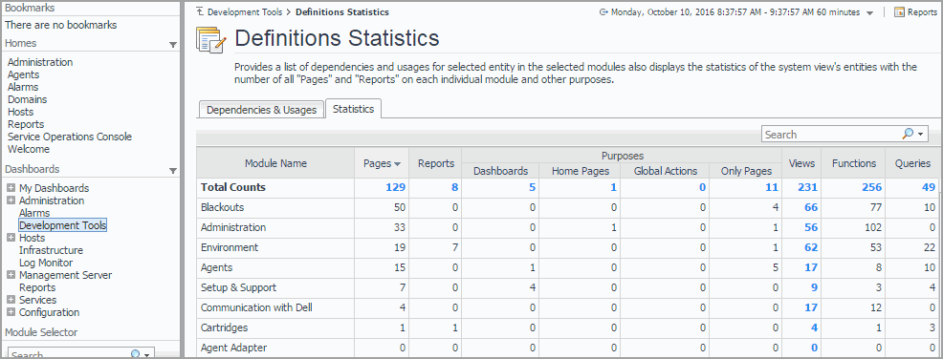Select the Statistics tab
The width and height of the screenshot is (943, 359).
click(x=353, y=109)
